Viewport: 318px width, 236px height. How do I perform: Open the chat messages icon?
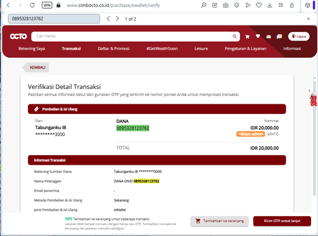(x=279, y=37)
